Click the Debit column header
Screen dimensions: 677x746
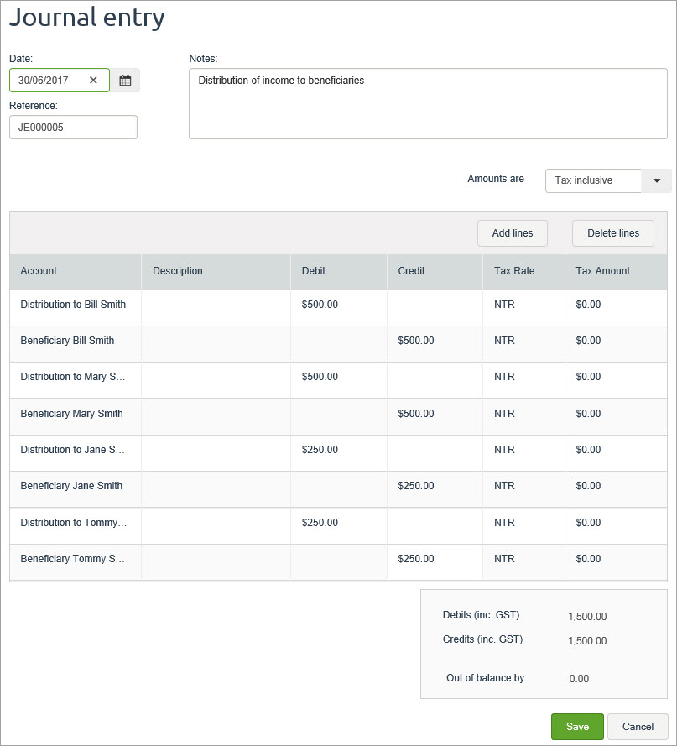[x=314, y=271]
